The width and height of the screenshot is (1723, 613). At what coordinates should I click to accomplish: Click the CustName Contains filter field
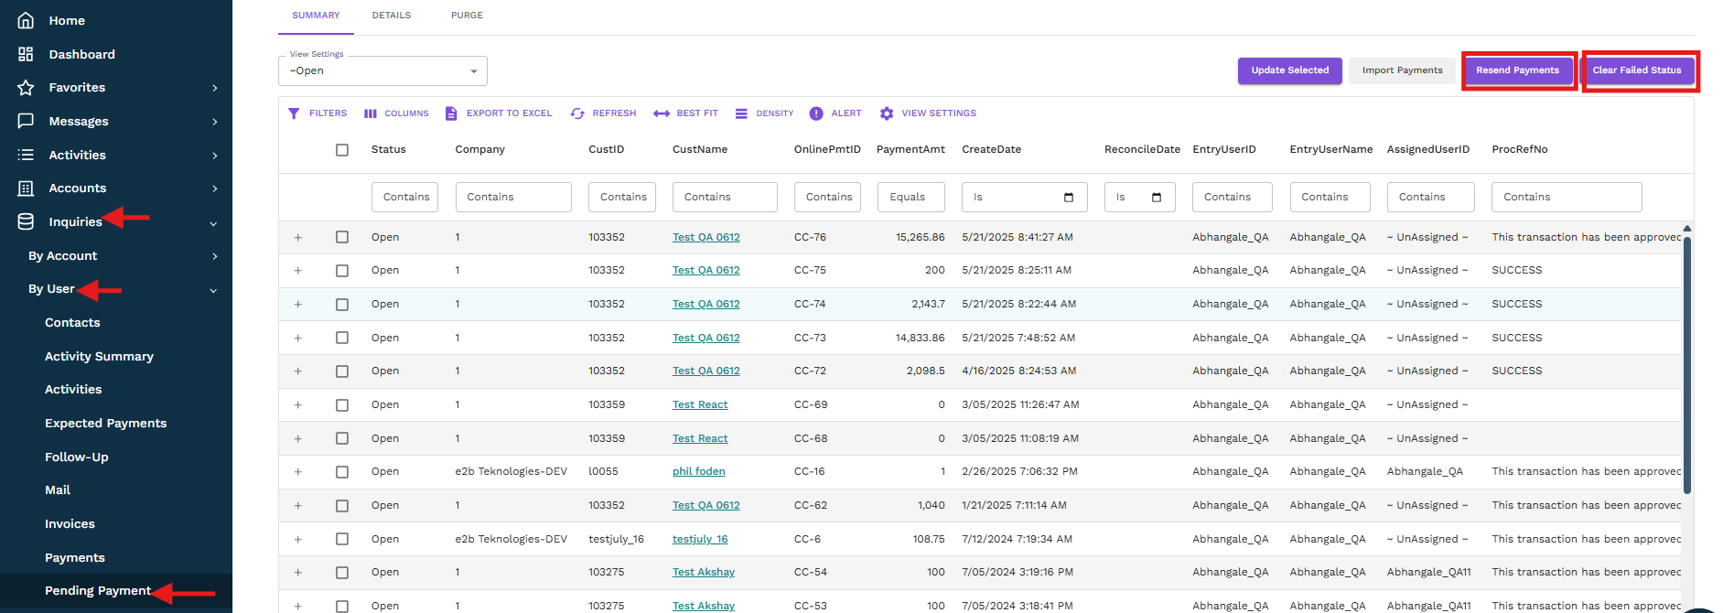coord(725,197)
